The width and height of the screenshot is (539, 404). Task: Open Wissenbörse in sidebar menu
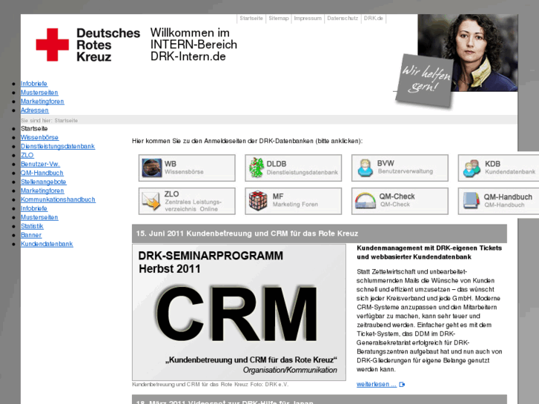pos(39,138)
